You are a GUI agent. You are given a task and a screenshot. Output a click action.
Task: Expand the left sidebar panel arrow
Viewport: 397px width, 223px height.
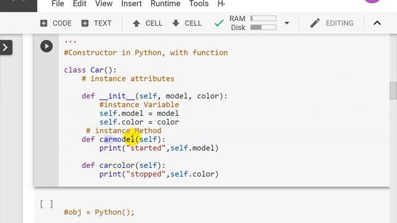click(x=6, y=47)
